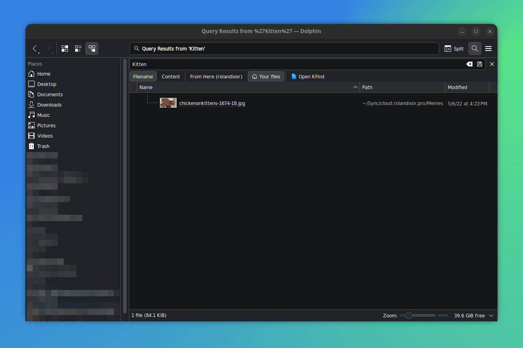The height and width of the screenshot is (348, 523).
Task: Save the current search with the disk icon
Action: pyautogui.click(x=479, y=64)
